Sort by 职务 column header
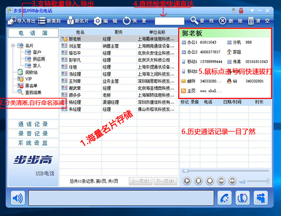 119,32
